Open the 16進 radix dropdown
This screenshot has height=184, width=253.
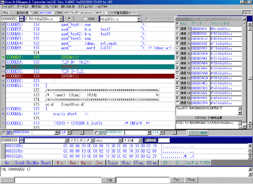(140, 140)
